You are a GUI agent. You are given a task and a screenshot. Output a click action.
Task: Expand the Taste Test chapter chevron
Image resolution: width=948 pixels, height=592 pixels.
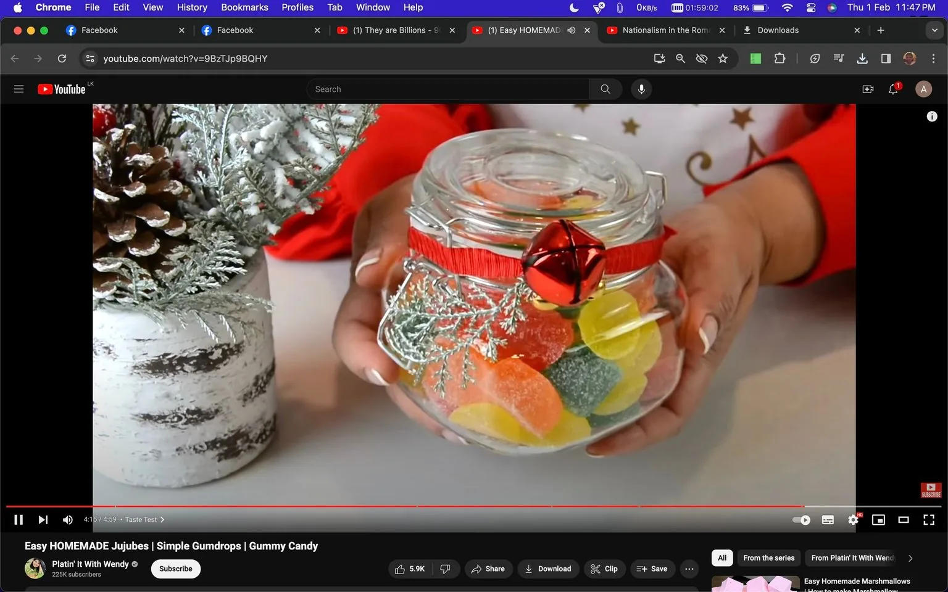pos(162,519)
